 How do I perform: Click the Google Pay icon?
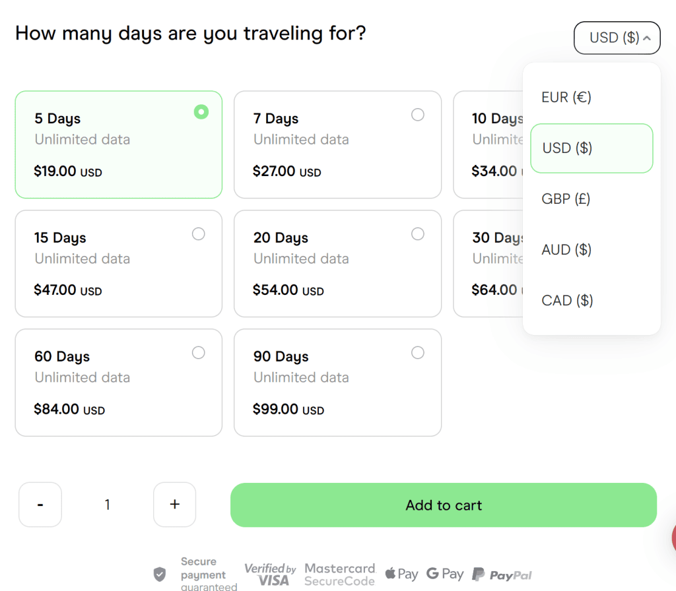point(445,575)
